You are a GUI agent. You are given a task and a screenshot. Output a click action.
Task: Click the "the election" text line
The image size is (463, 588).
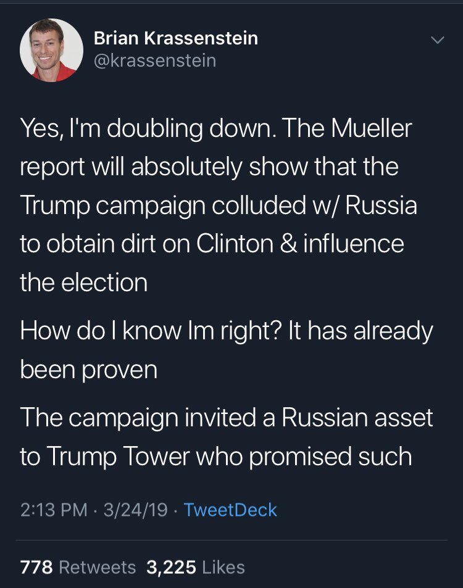coord(83,283)
